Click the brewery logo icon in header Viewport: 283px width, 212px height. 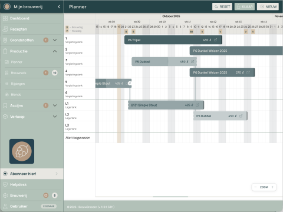point(7,6)
